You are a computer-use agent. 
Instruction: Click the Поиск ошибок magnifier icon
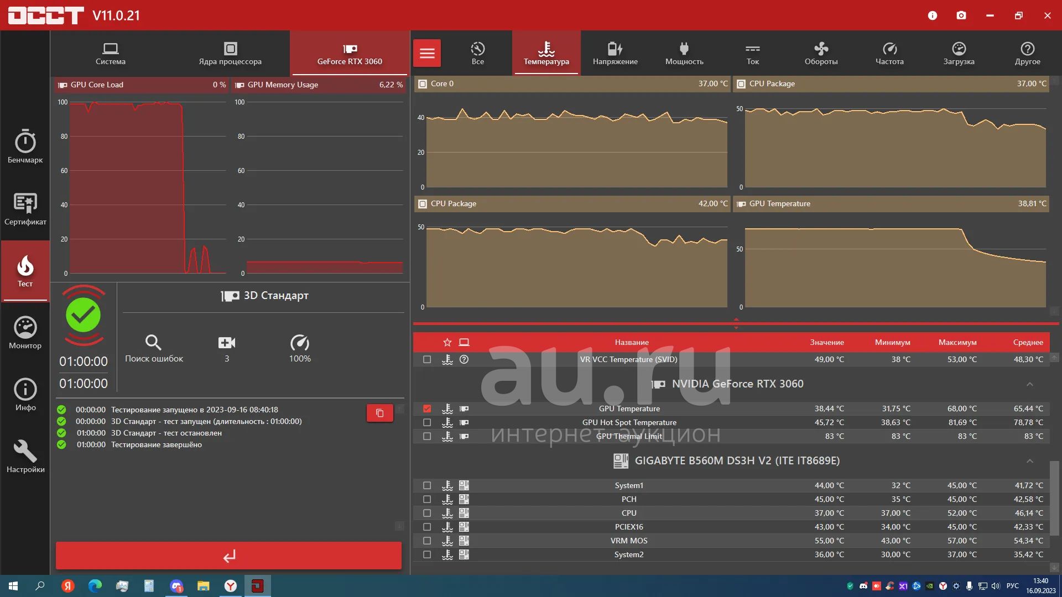click(153, 343)
